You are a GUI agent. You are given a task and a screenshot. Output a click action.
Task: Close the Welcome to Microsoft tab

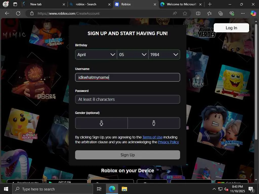click(200, 5)
